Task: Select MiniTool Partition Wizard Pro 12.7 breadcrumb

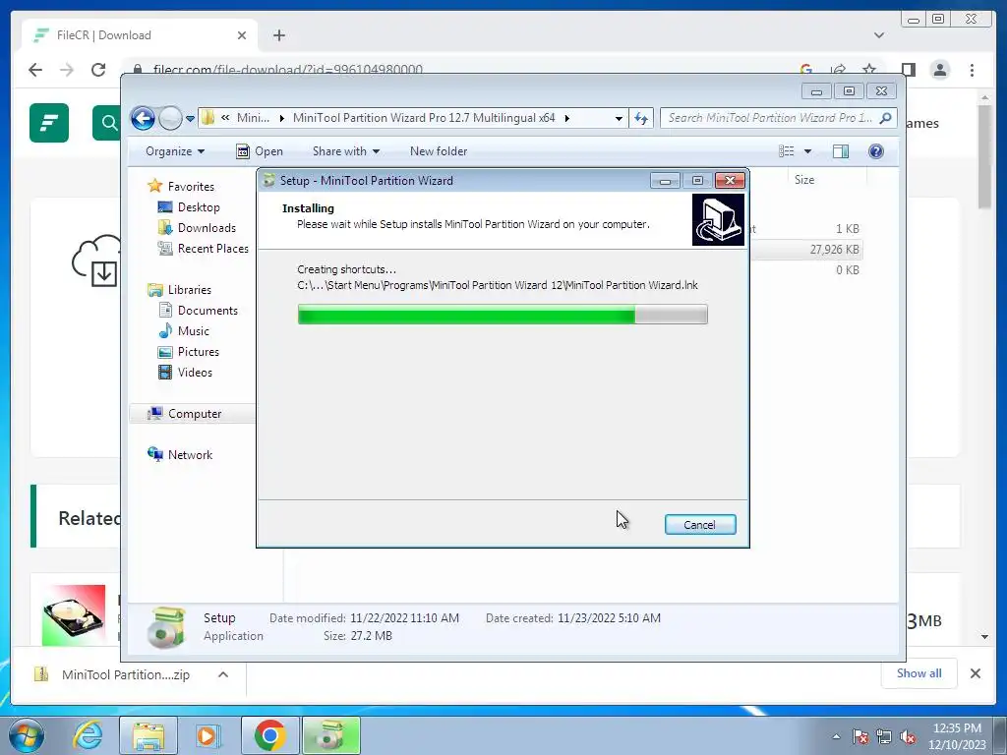Action: pos(424,118)
